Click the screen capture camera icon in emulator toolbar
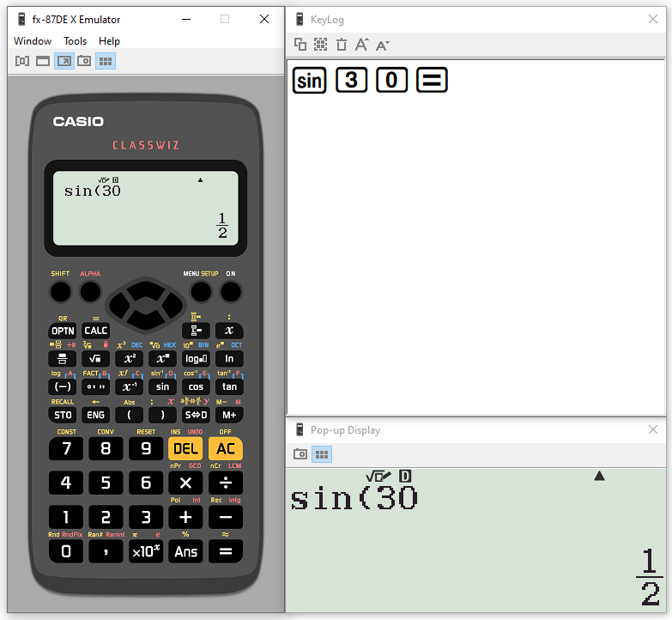672x620 pixels. point(84,61)
